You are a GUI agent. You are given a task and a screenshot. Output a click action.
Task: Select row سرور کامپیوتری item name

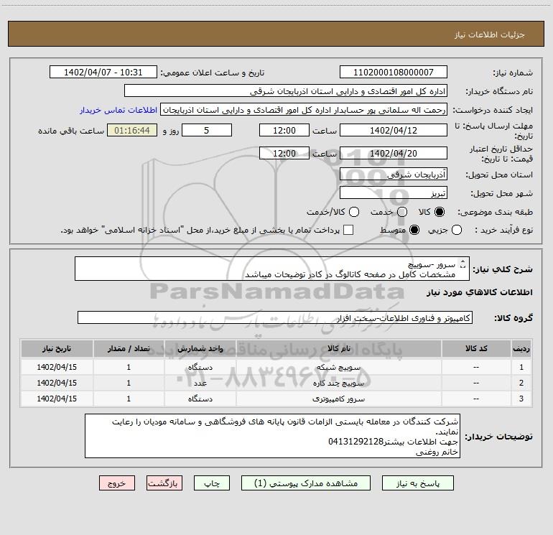coord(338,399)
